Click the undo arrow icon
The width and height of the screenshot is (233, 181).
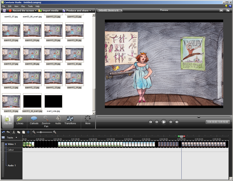pyautogui.click(x=3, y=132)
